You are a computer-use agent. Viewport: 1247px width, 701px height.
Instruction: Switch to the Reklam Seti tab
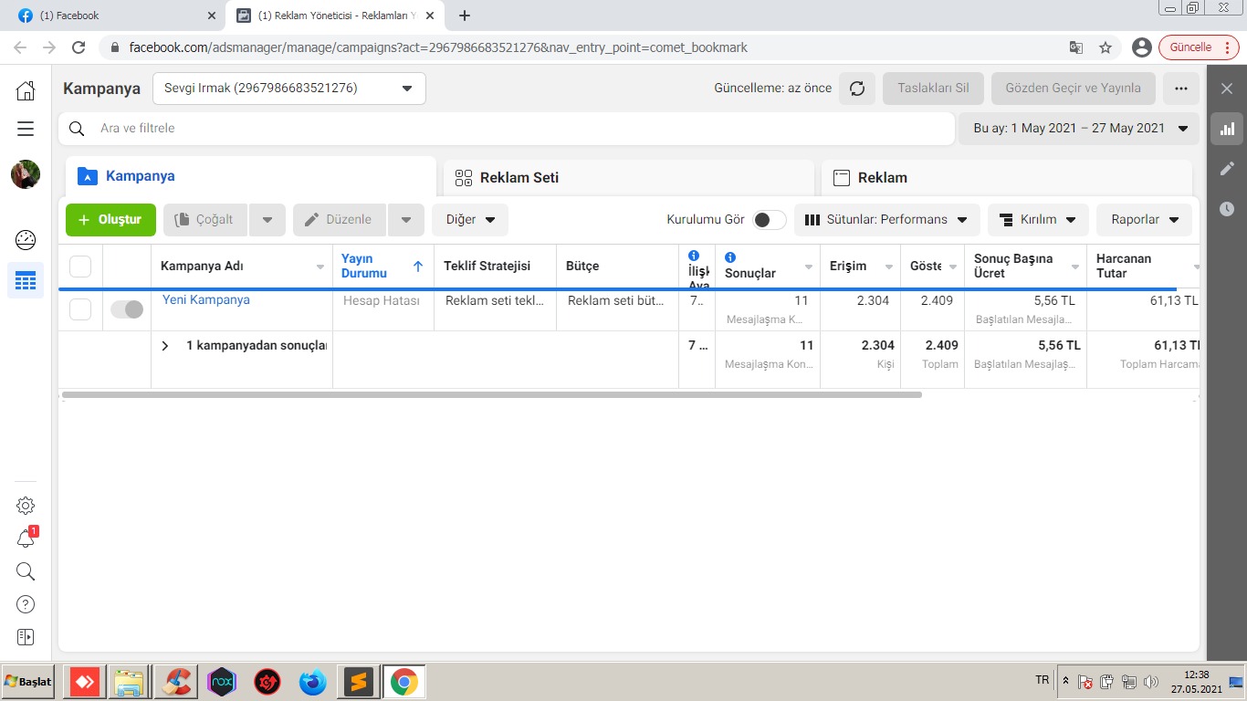pos(629,177)
